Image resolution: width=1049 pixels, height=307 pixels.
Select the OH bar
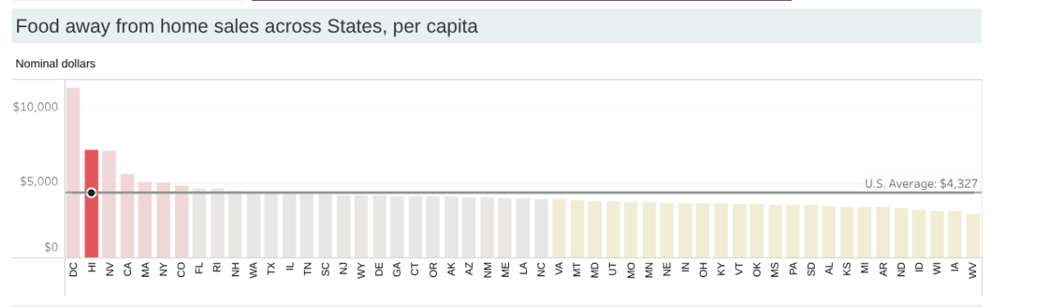[704, 230]
